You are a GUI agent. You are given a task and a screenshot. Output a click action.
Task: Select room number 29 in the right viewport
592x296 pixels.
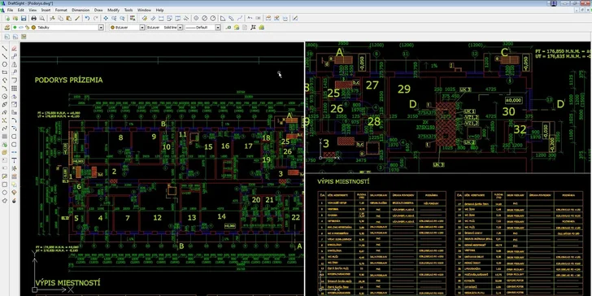(x=404, y=89)
